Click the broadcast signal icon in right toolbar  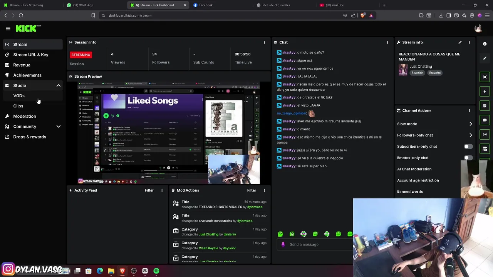click(x=485, y=134)
